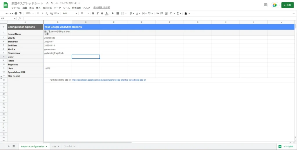The image size is (297, 150).
Task: Click the formula bar input
Action: (x=159, y=18)
